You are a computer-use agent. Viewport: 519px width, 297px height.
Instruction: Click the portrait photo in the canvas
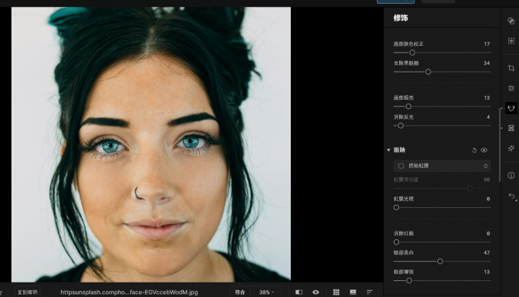pos(151,145)
